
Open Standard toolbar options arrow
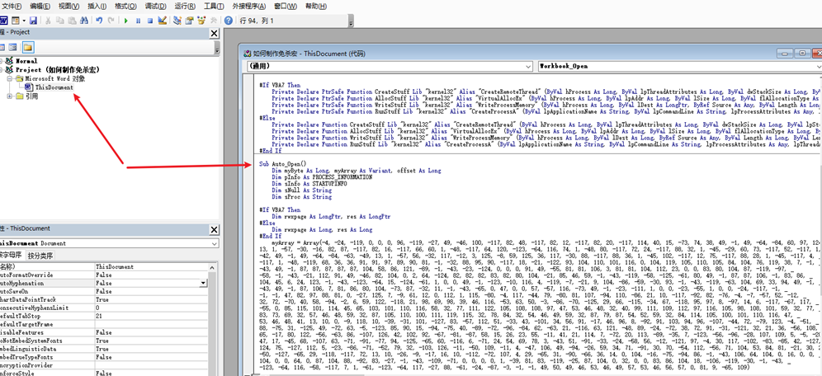point(352,21)
